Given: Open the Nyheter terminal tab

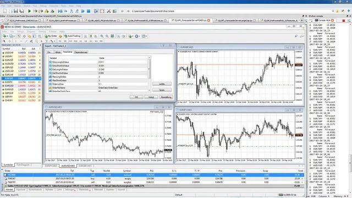Looking at the screenshot, I should tap(50, 190).
